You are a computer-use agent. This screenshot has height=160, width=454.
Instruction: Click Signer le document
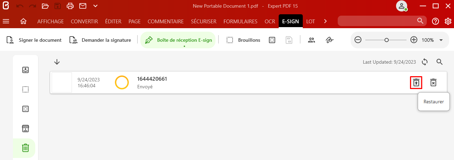[x=34, y=40]
